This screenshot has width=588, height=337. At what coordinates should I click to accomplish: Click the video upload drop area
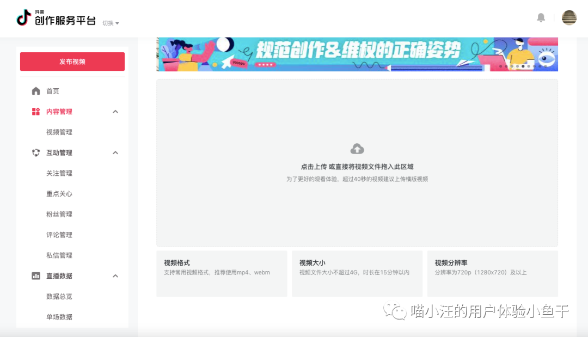(357, 162)
